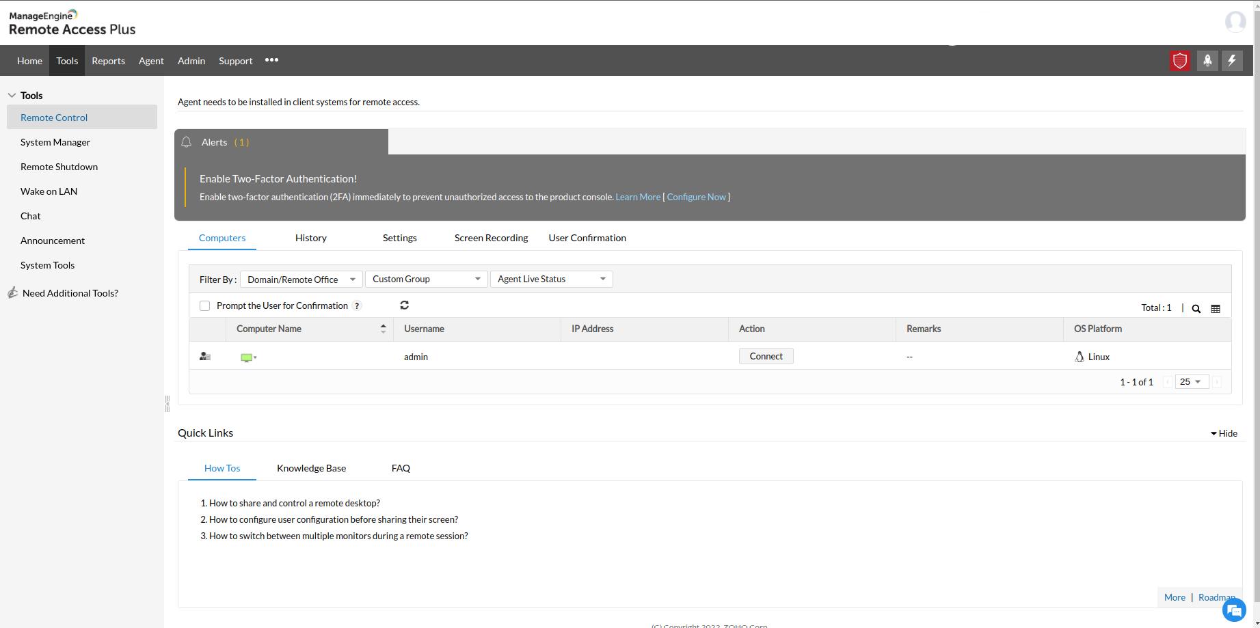Connect to the admin computer
Viewport: 1260px width, 628px height.
click(x=766, y=356)
